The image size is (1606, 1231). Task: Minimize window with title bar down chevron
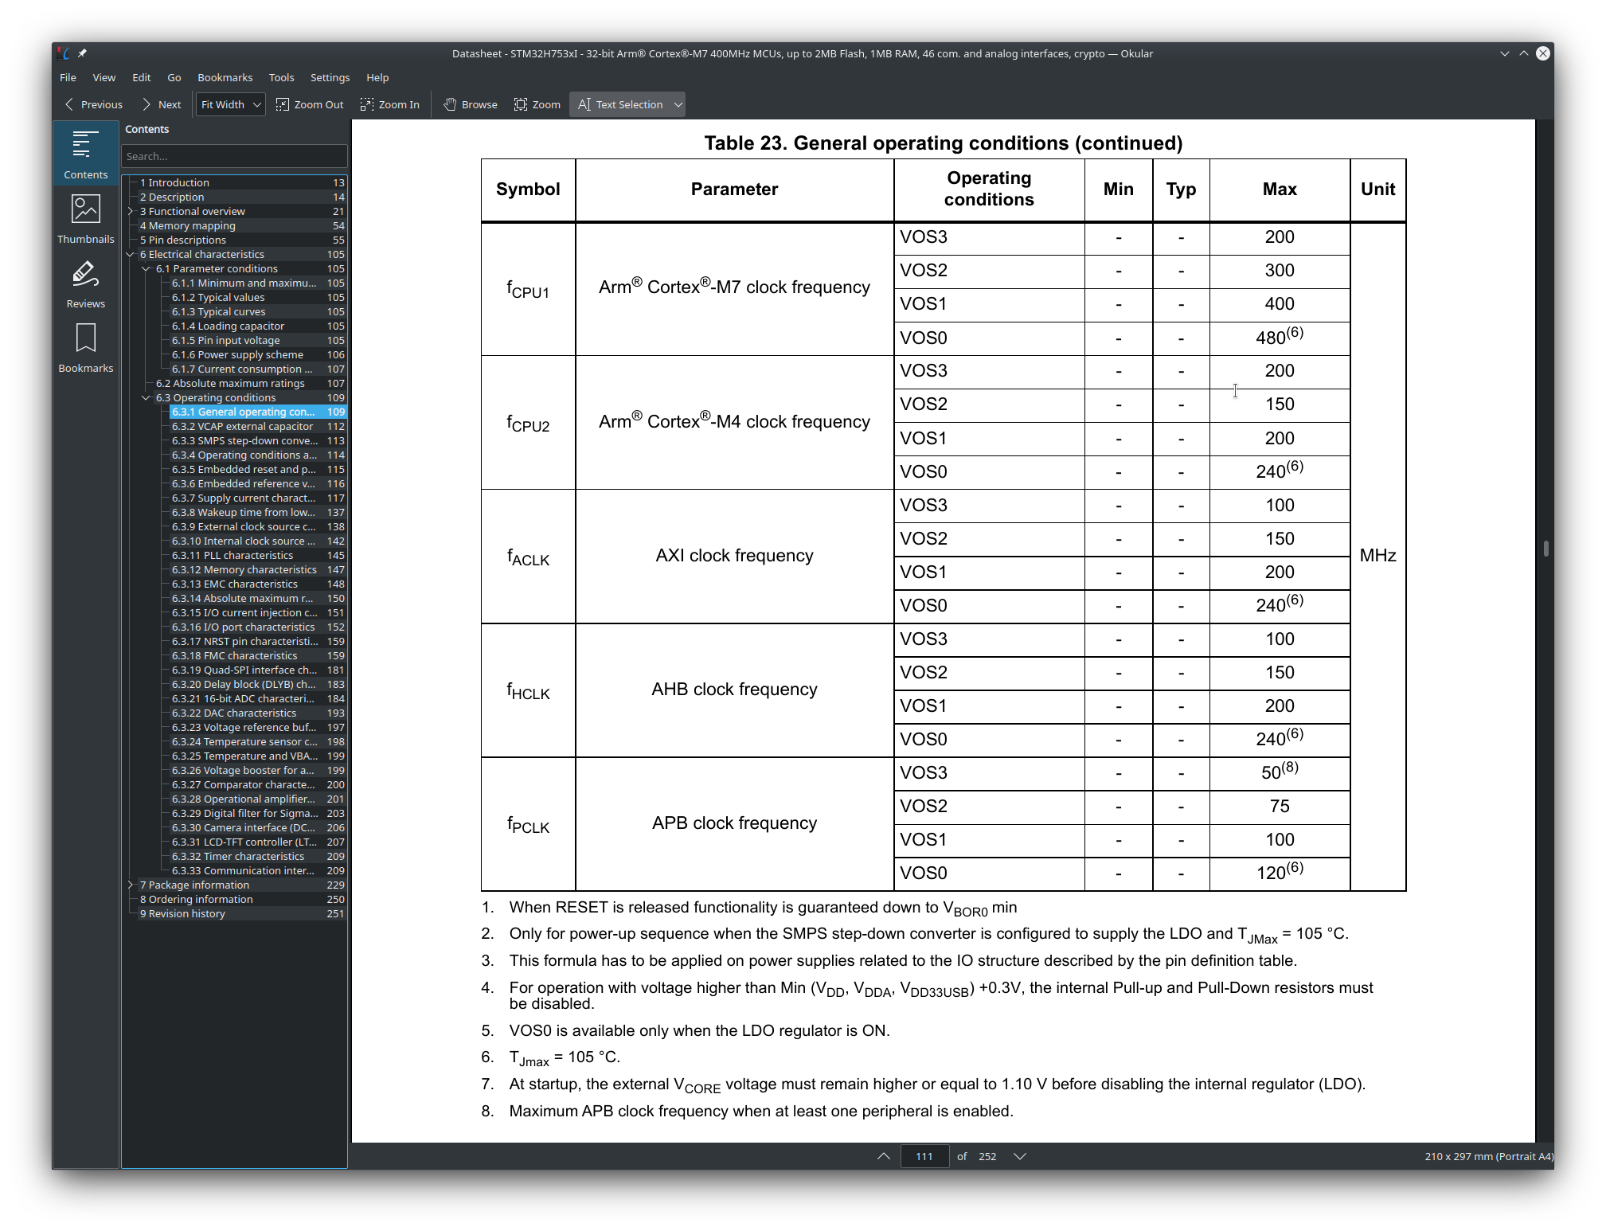1504,53
